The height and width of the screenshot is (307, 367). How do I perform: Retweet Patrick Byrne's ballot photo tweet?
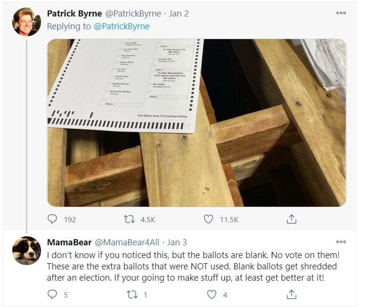(129, 219)
